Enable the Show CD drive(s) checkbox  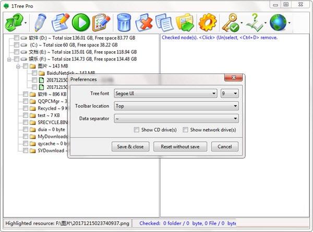point(137,130)
